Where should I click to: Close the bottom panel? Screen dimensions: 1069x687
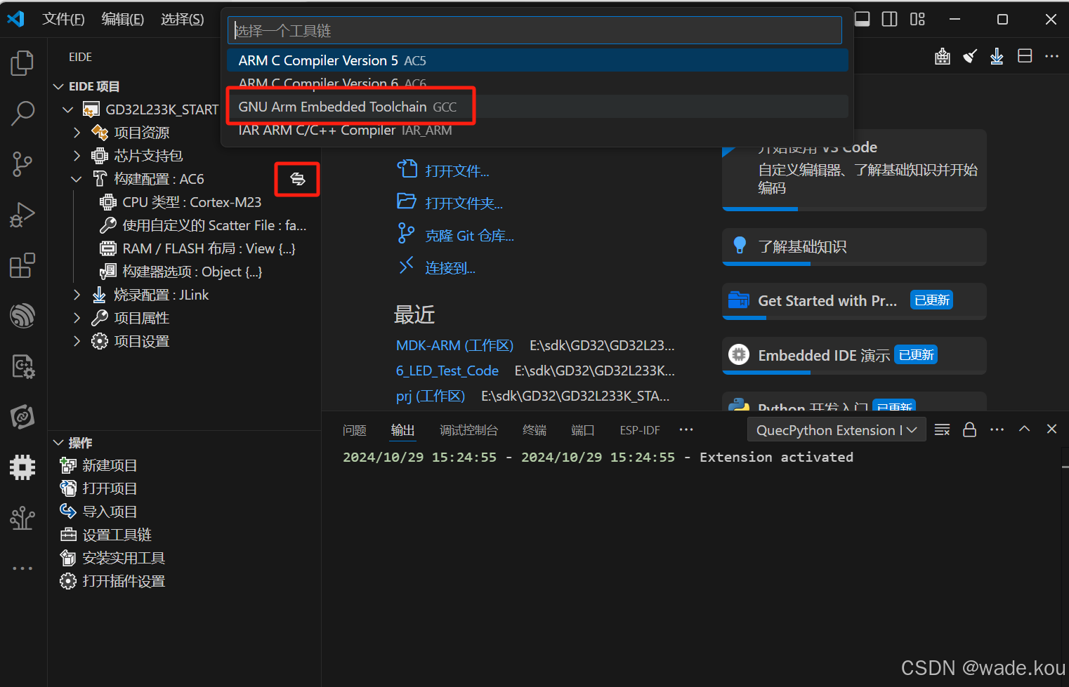click(1051, 429)
